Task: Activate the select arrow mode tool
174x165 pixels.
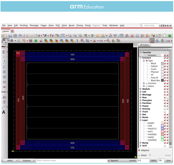Action: [x=5, y=41]
